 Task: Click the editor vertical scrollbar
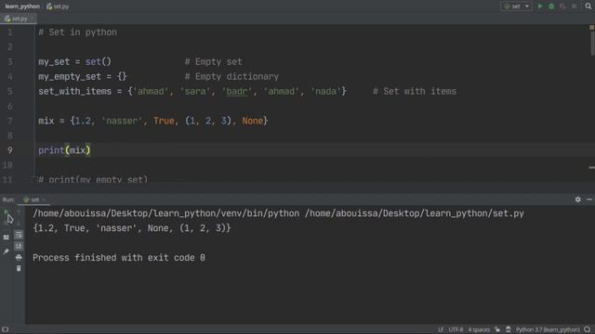[x=592, y=43]
